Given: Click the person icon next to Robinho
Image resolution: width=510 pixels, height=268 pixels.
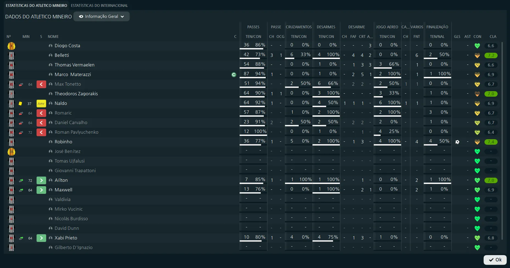Looking at the screenshot, I should pyautogui.click(x=51, y=142).
